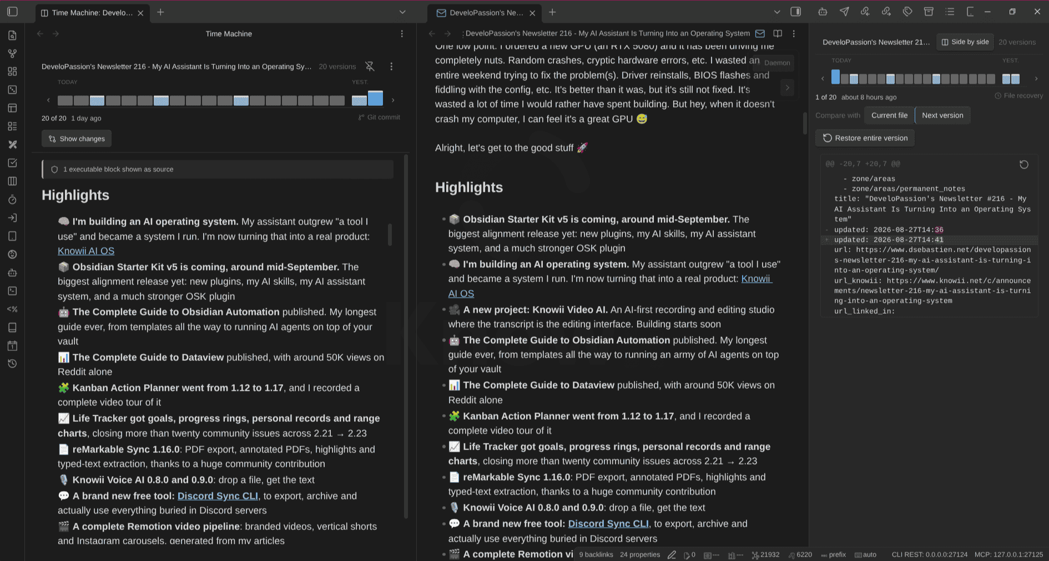Open Time Machine tab more options menu
The height and width of the screenshot is (561, 1049).
coord(402,34)
